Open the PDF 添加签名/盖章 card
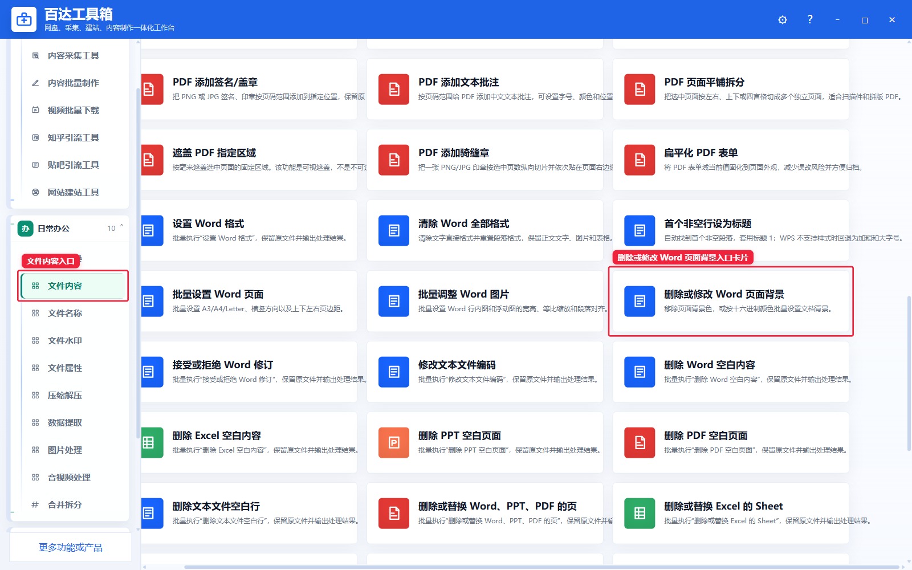The width and height of the screenshot is (912, 570). (249, 89)
